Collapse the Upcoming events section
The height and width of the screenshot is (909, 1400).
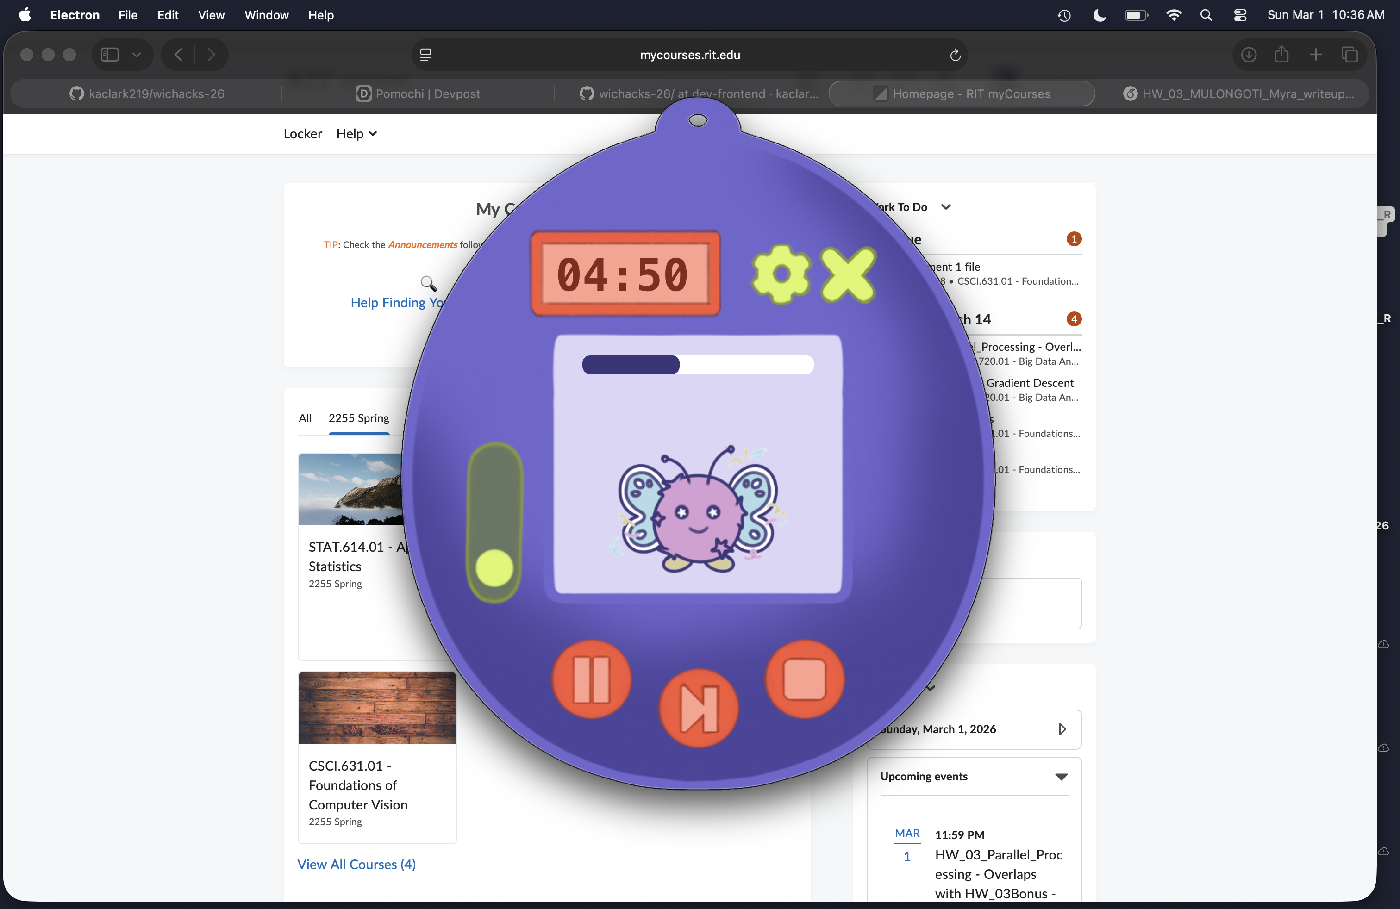1061,777
